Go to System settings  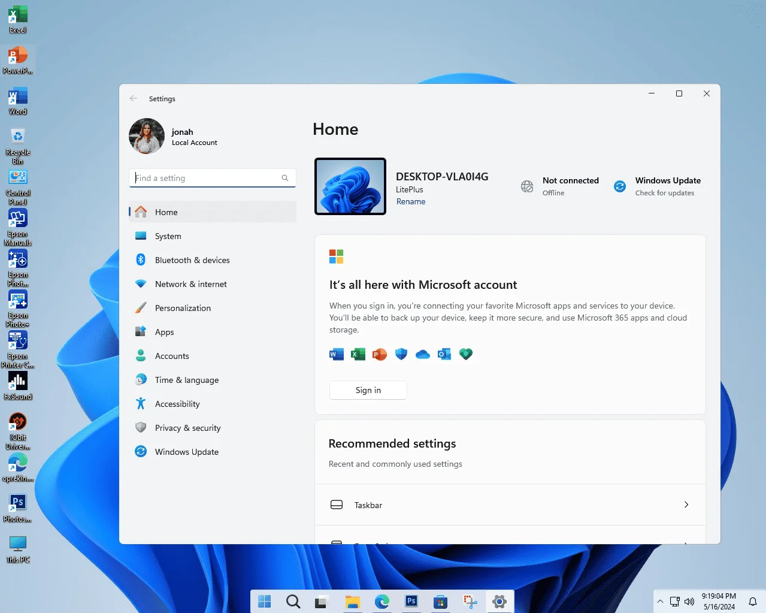pyautogui.click(x=212, y=236)
